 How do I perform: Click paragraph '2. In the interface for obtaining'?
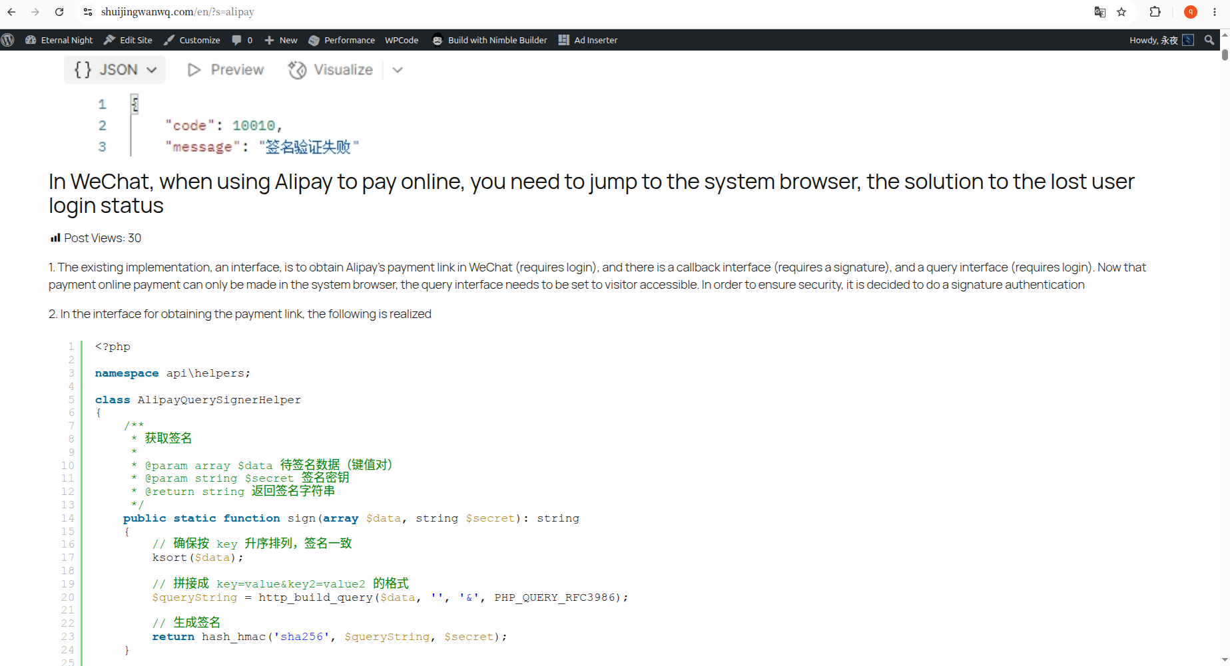pos(240,314)
